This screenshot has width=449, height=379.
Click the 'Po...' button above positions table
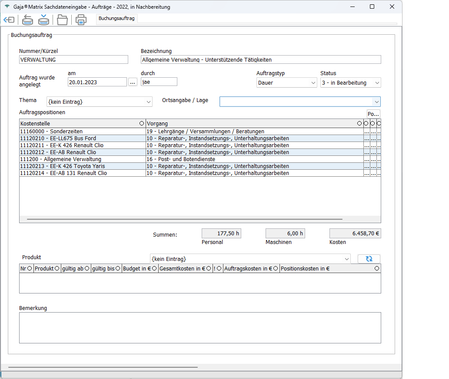373,114
